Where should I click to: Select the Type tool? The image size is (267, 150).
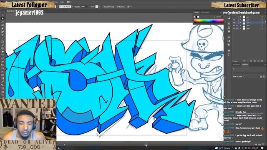click(3, 35)
